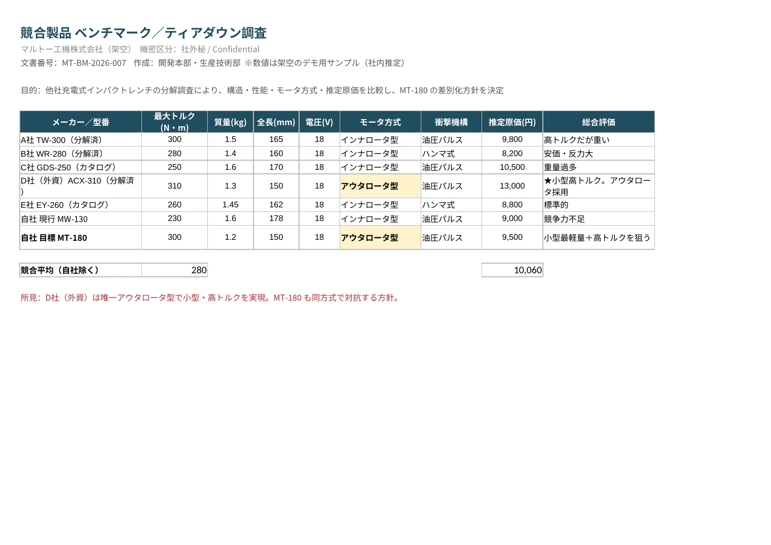Select estimated cost 8,200 in B社 row
The height and width of the screenshot is (545, 771).
pos(512,154)
